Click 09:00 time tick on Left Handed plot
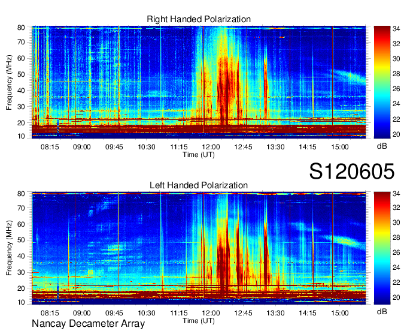The height and width of the screenshot is (331, 407). (82, 313)
